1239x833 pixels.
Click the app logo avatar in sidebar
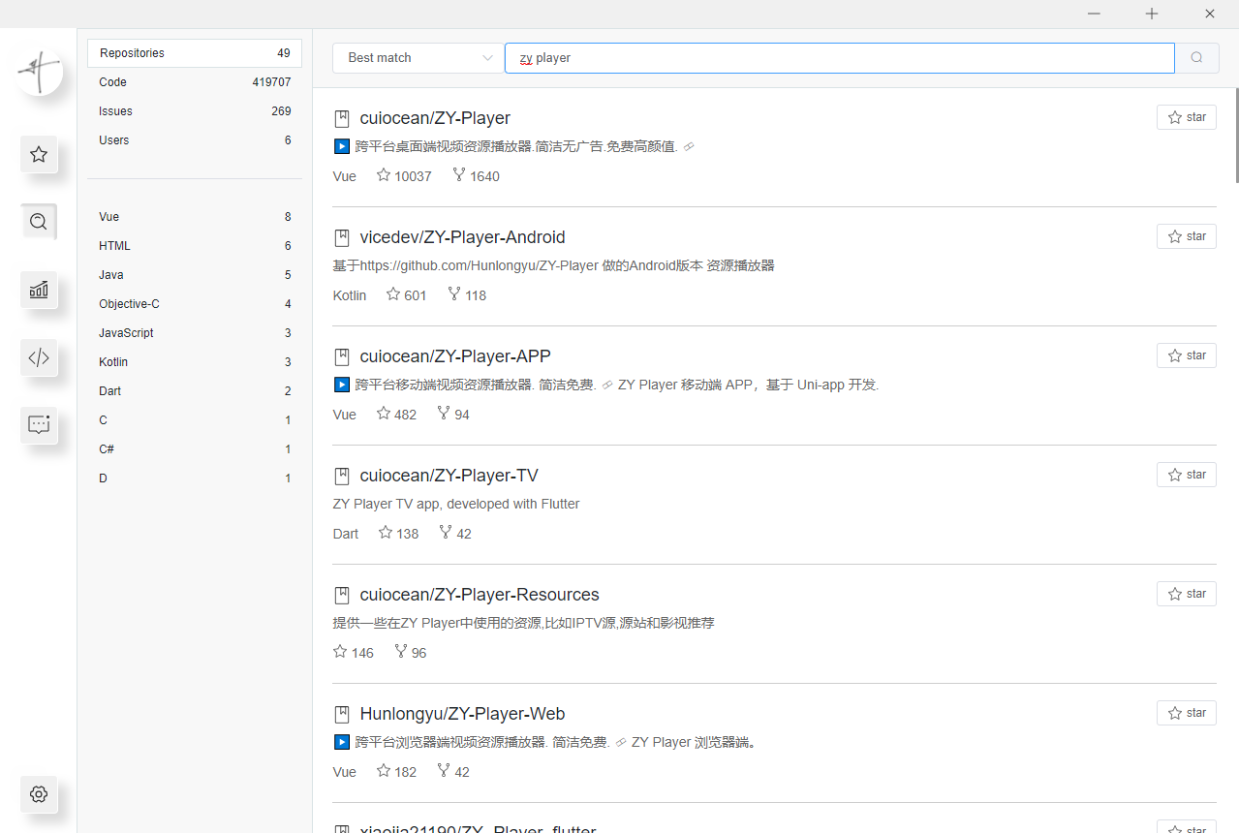click(39, 70)
